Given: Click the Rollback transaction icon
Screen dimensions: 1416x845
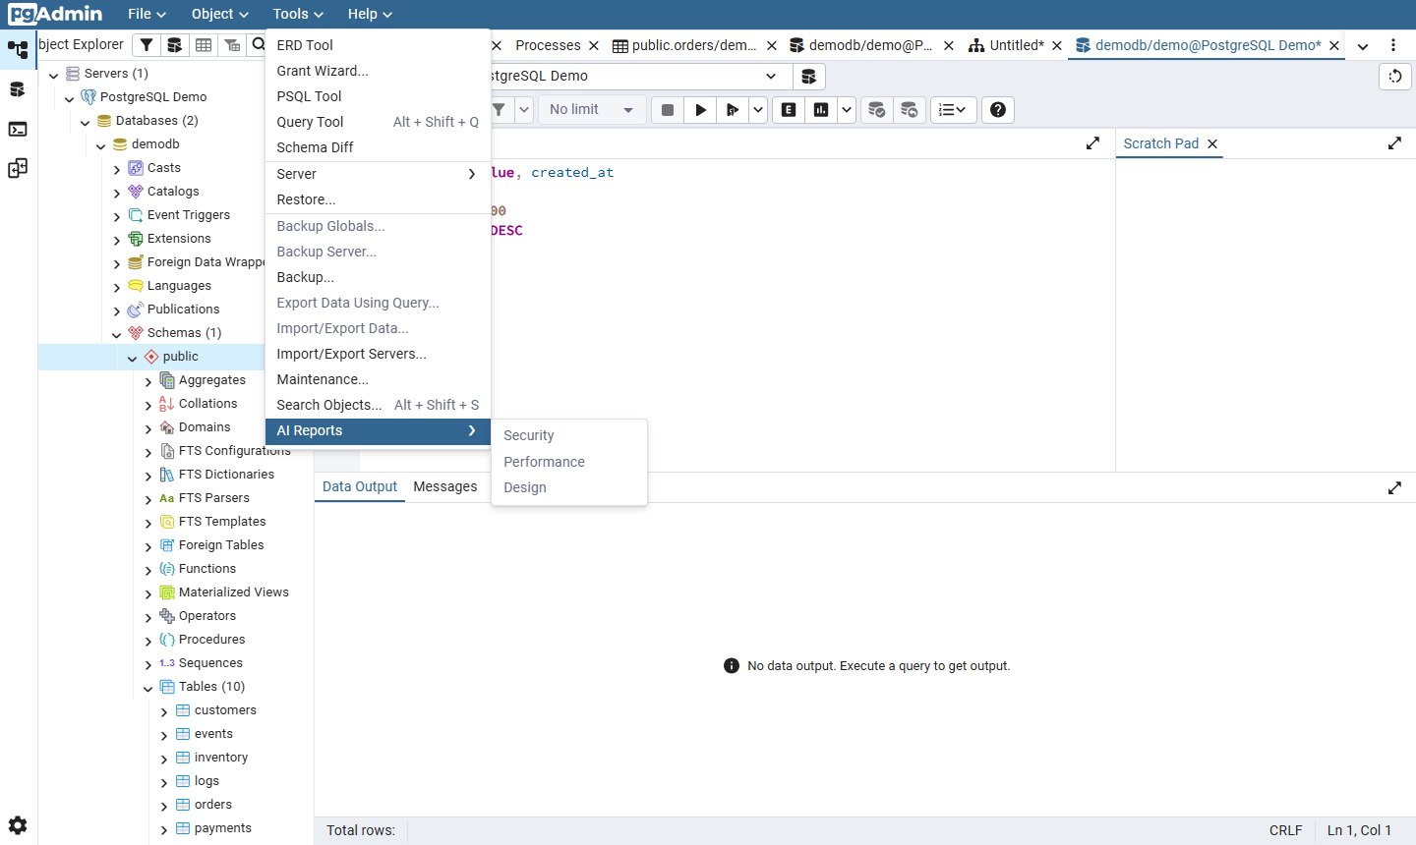Looking at the screenshot, I should click(x=910, y=110).
